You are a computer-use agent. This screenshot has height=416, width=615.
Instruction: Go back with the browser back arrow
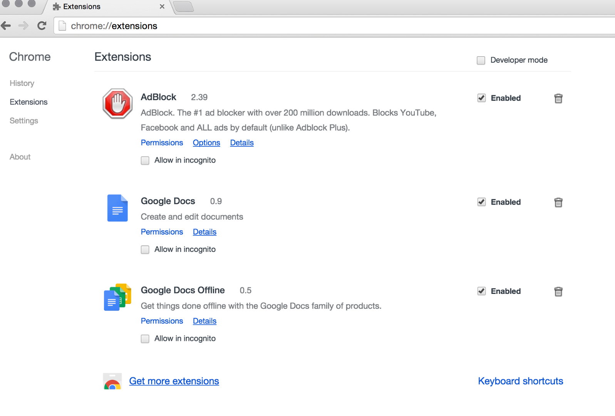pyautogui.click(x=6, y=26)
